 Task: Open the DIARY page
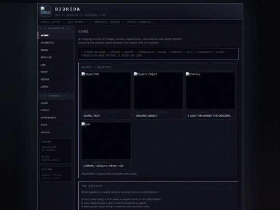point(56,50)
